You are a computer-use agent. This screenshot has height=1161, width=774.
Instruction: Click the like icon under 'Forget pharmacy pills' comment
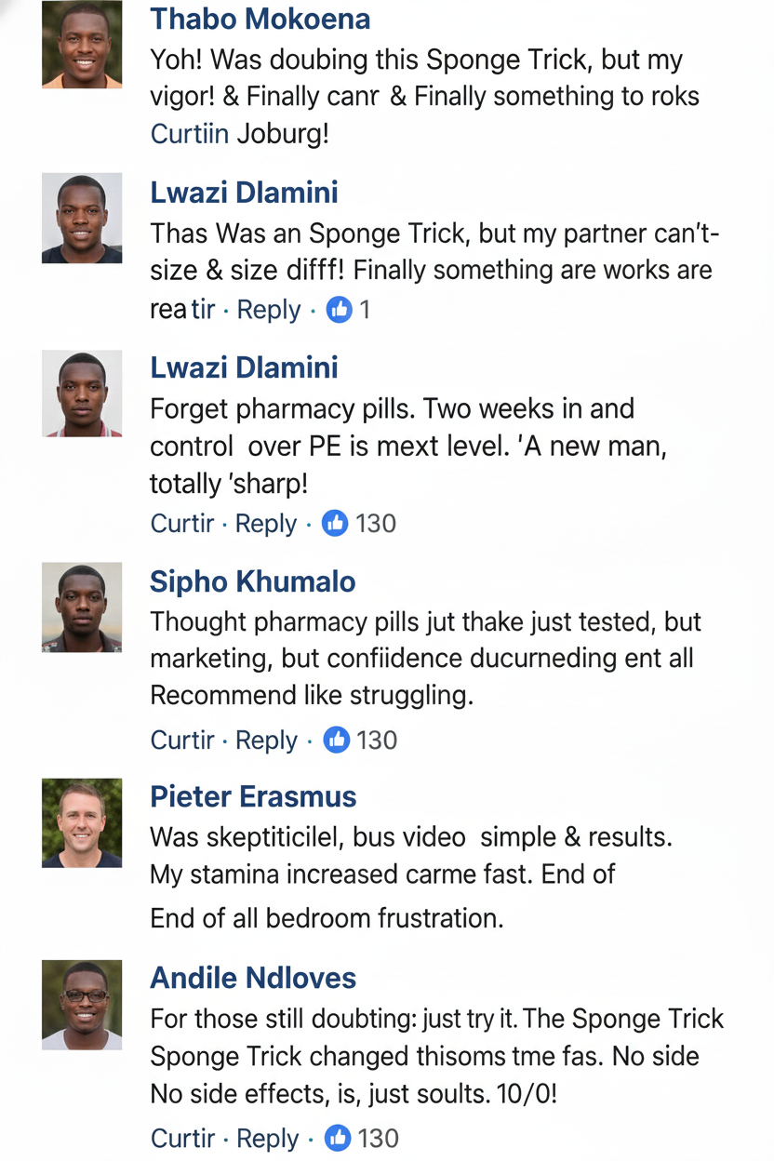click(x=335, y=524)
